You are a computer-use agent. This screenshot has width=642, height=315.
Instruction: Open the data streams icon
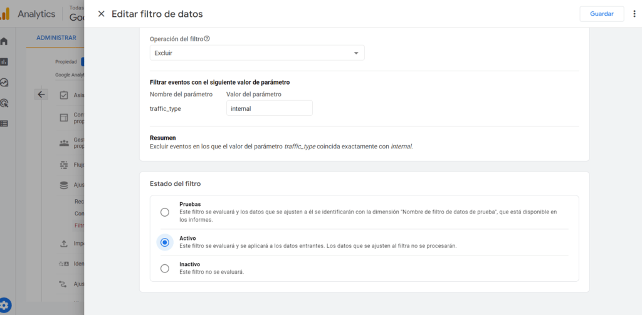coord(64,165)
